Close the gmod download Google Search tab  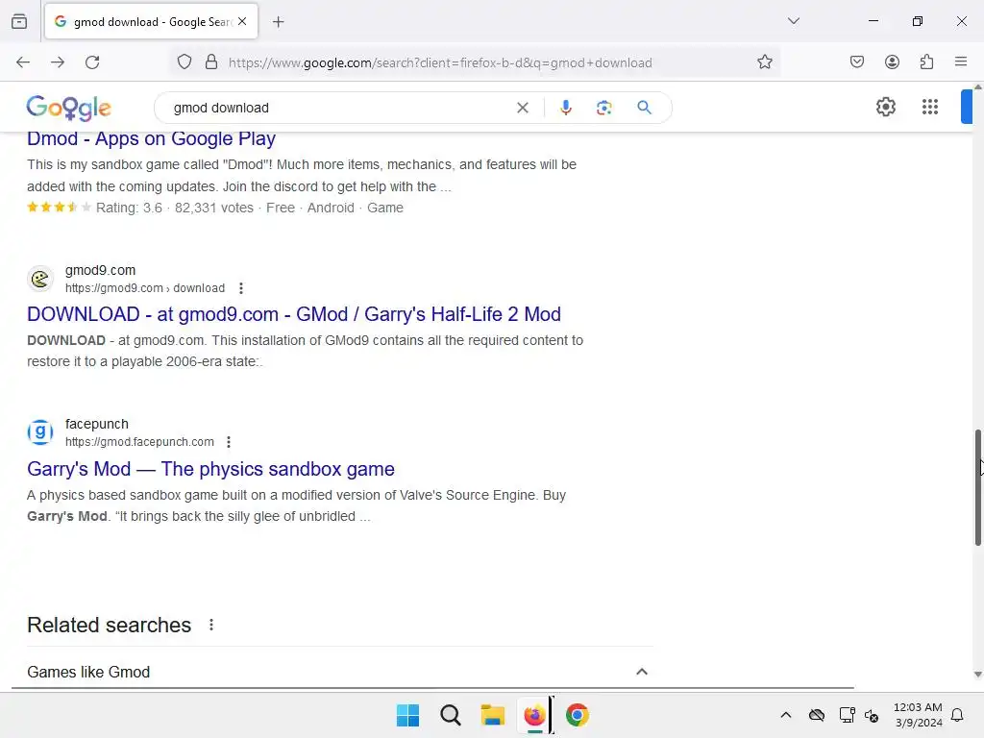coord(242,21)
